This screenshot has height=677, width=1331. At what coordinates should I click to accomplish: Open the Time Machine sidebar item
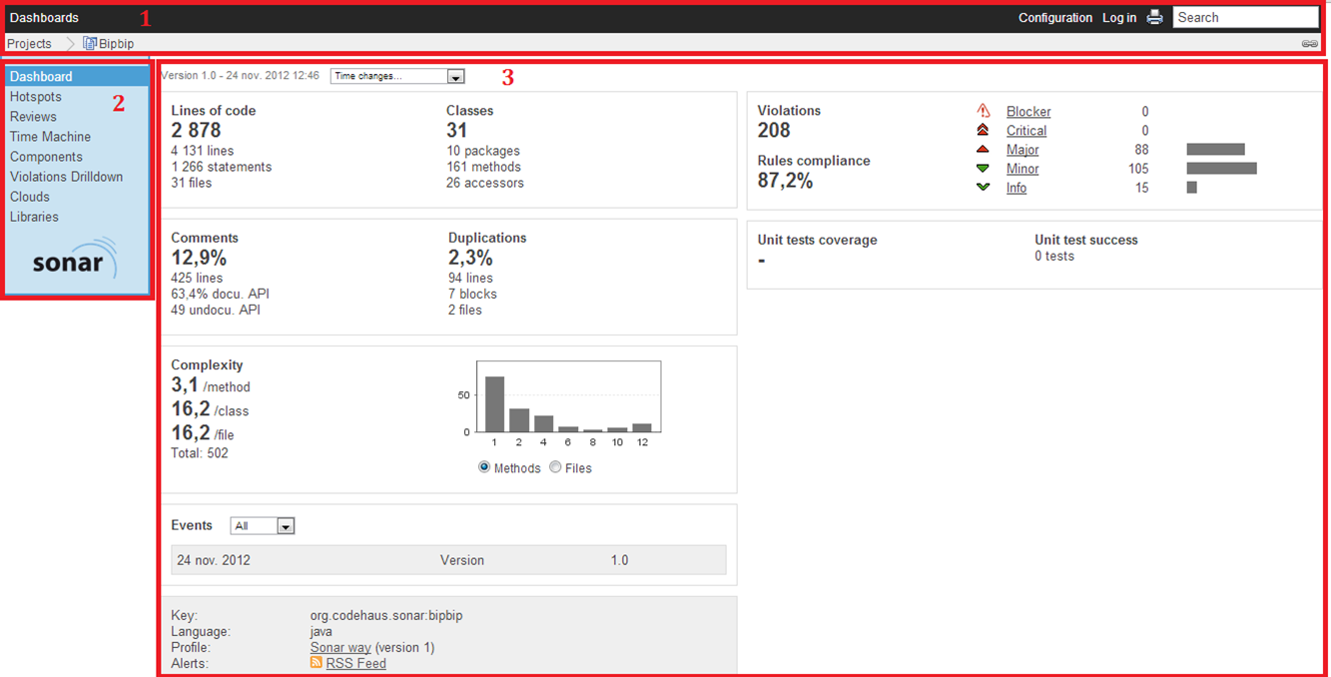pyautogui.click(x=50, y=137)
